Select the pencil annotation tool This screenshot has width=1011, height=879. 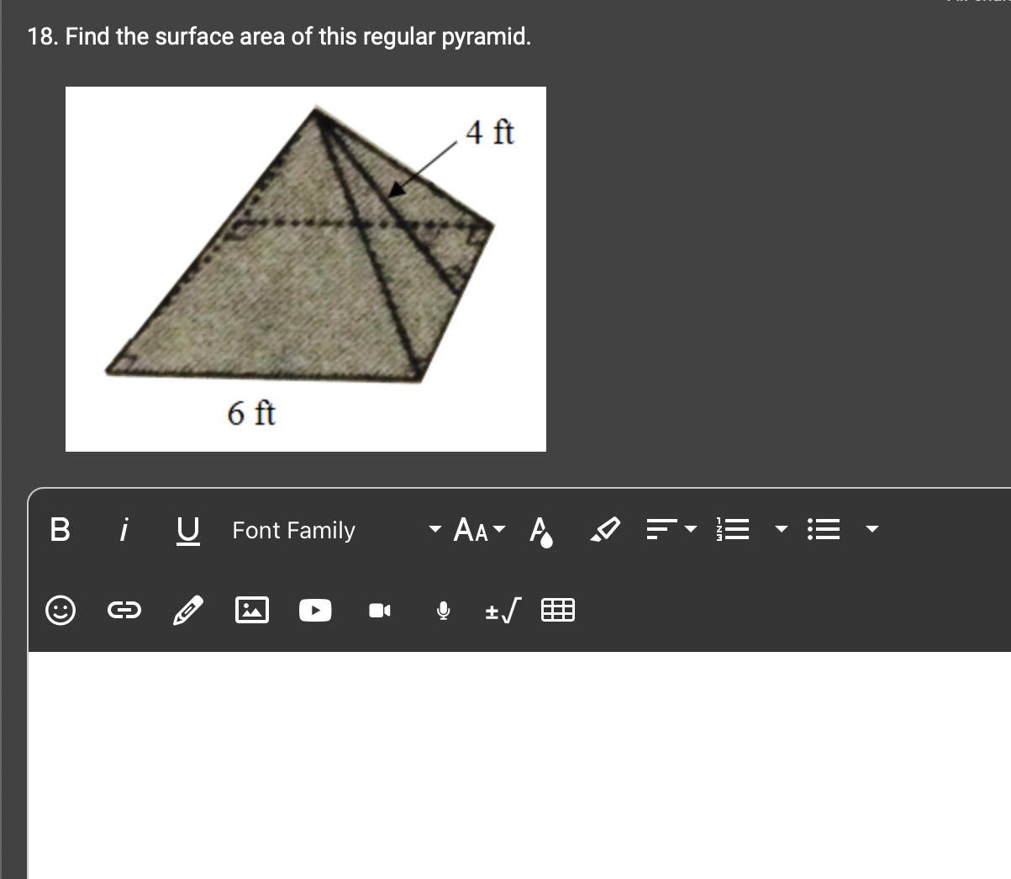pyautogui.click(x=187, y=611)
